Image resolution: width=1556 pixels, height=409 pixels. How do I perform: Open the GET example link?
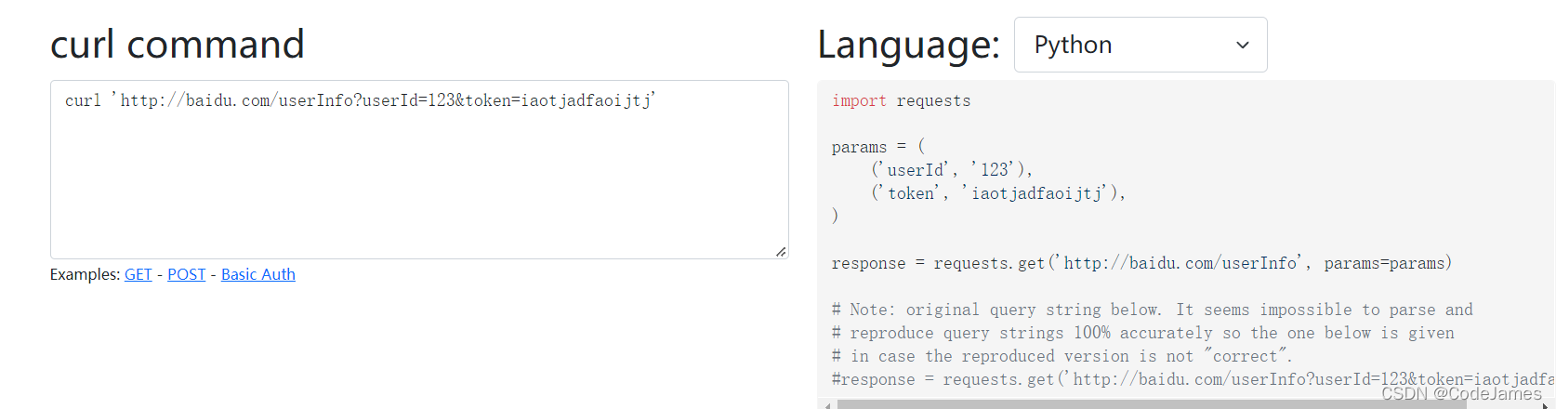coord(138,274)
